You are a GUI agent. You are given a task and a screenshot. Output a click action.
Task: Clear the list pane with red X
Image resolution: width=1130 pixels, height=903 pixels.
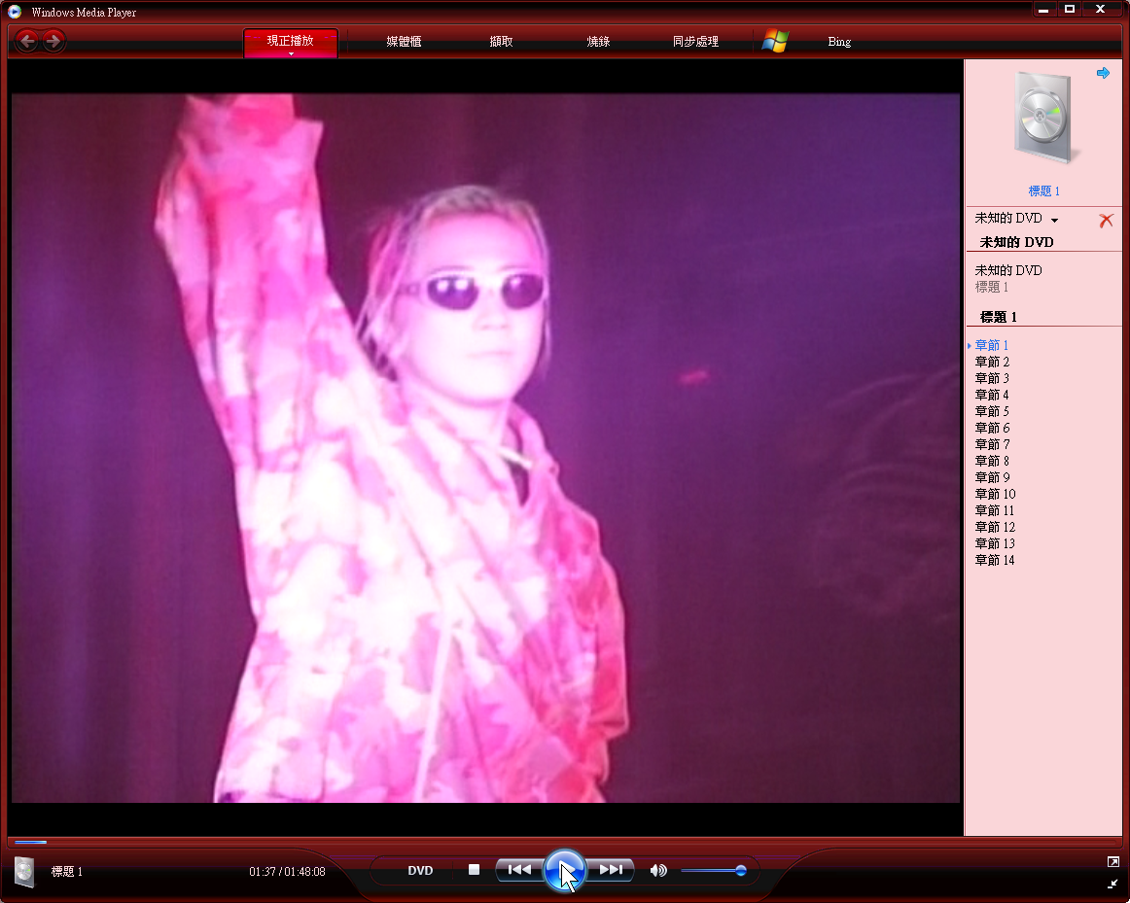(x=1106, y=221)
